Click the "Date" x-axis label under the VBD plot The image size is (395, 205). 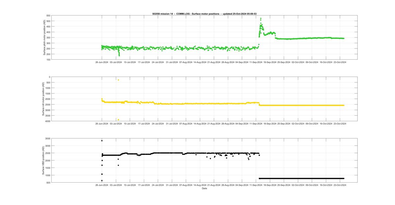pos(204,189)
